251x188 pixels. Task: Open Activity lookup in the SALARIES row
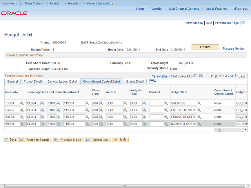(x=125, y=103)
